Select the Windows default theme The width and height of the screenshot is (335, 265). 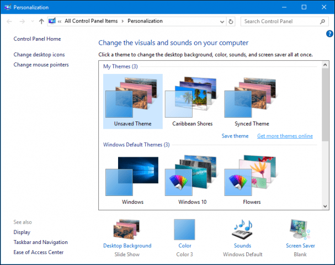[132, 179]
